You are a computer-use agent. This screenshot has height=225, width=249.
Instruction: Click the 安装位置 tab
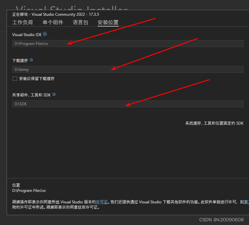click(108, 22)
